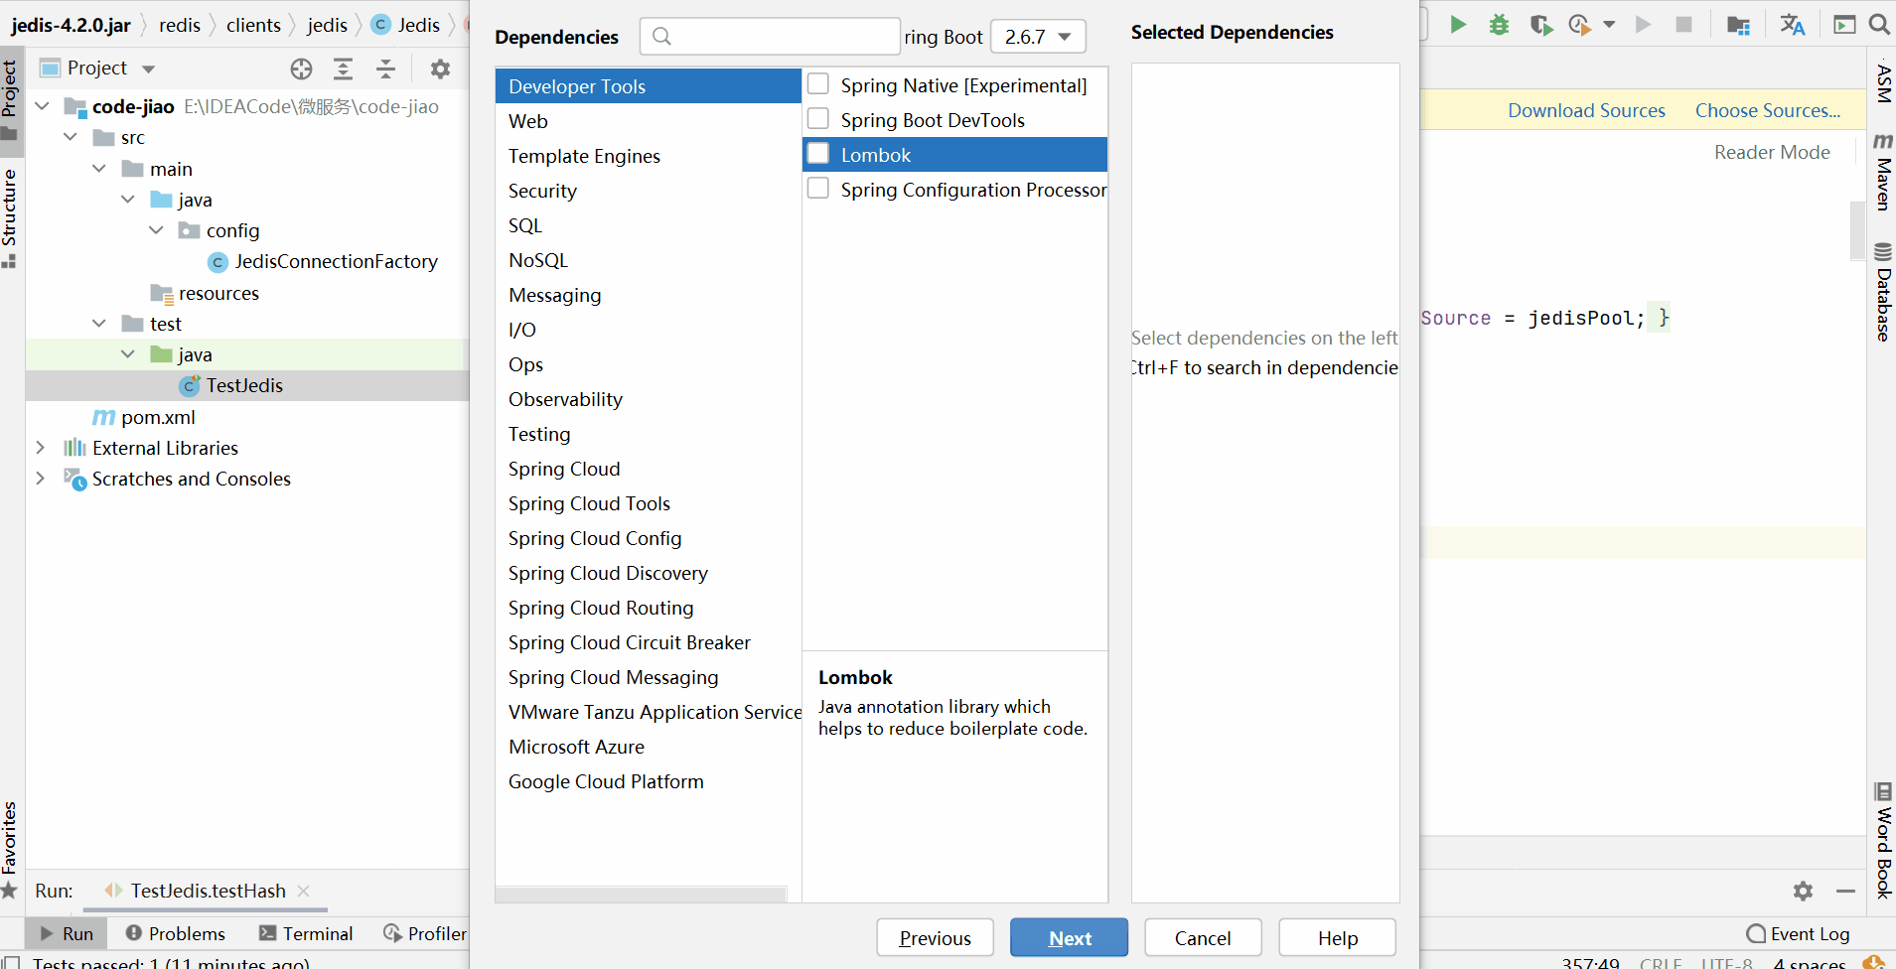The height and width of the screenshot is (969, 1896).
Task: Collapse the test folder
Action: 99,324
